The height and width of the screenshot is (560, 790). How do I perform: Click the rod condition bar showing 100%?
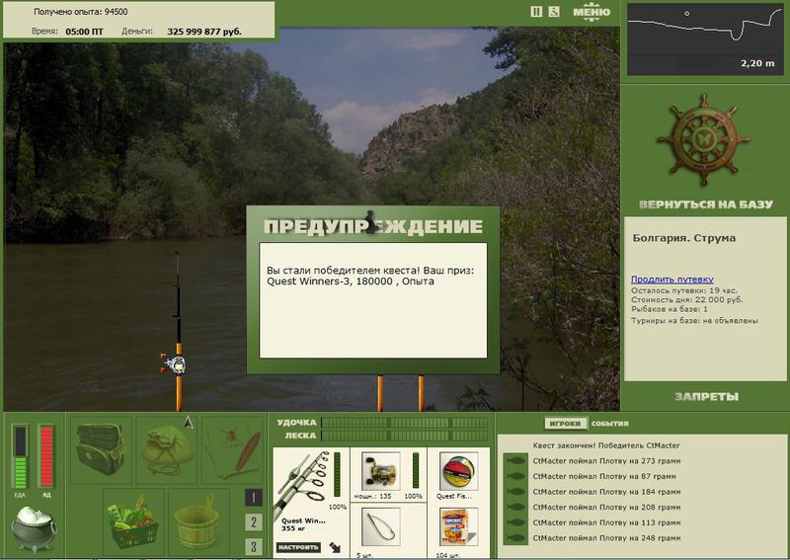tap(337, 474)
